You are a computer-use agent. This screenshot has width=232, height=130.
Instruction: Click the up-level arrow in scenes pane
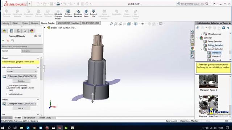tap(228, 28)
